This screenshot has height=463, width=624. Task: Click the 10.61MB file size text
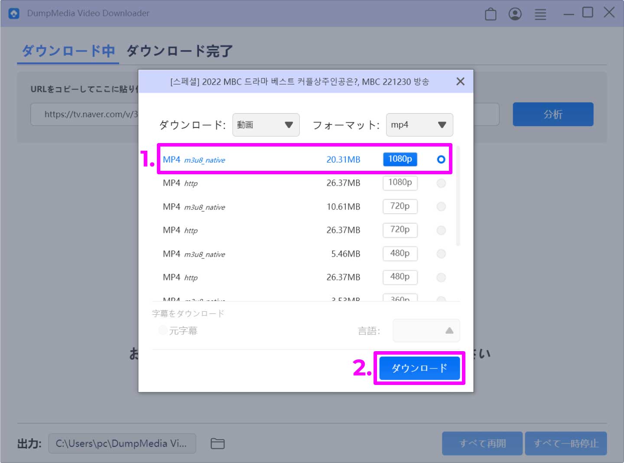tap(343, 207)
